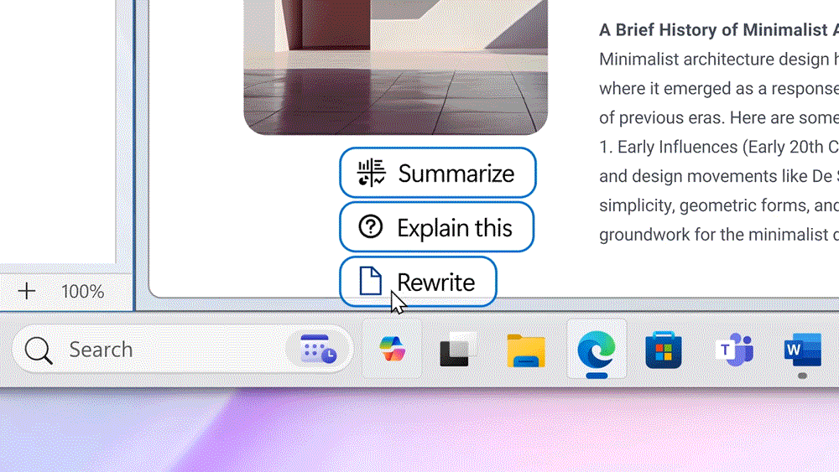Launch File Explorer from the taskbar
The width and height of the screenshot is (839, 472).
pyautogui.click(x=526, y=350)
